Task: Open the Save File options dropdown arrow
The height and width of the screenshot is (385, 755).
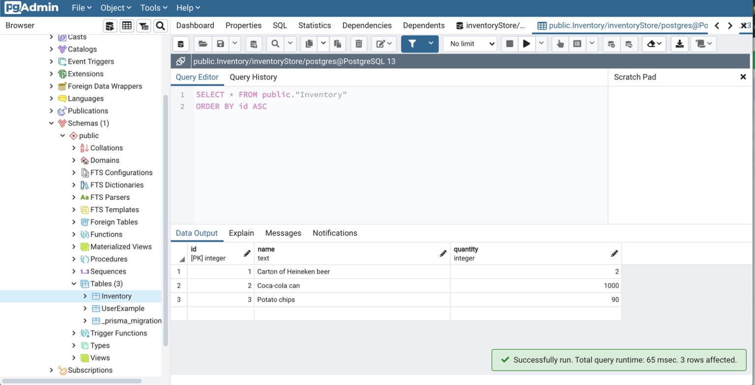Action: (x=234, y=44)
